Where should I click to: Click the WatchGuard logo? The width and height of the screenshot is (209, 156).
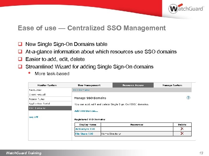pyautogui.click(x=186, y=9)
